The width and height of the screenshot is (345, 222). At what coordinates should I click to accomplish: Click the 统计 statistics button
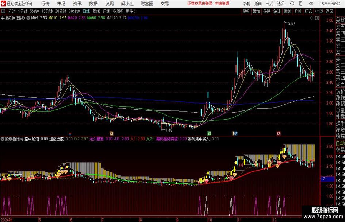point(277,11)
